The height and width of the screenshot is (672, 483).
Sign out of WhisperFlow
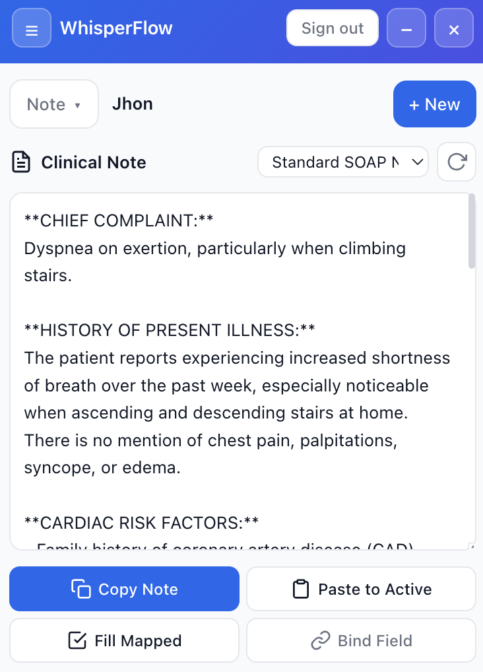[x=332, y=28]
